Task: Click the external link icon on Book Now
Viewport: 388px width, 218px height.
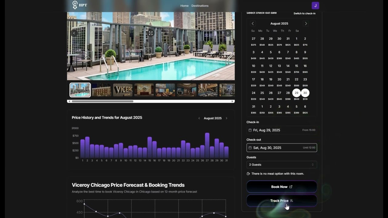Action: (291, 187)
